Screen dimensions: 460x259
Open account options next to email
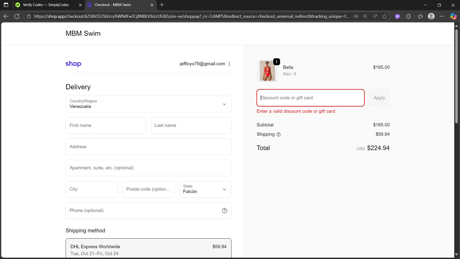coord(229,64)
